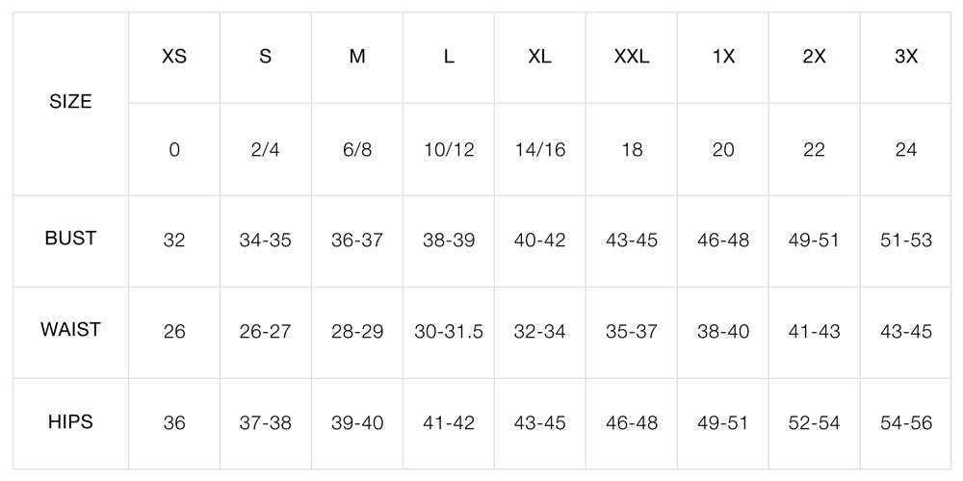Viewport: 963px width, 481px height.
Task: Select the 1X size header cell
Action: 723,57
